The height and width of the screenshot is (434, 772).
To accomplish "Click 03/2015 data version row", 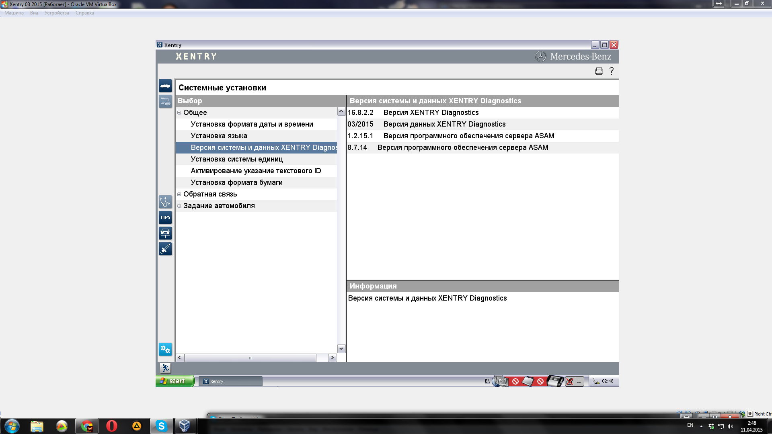I will pyautogui.click(x=482, y=124).
